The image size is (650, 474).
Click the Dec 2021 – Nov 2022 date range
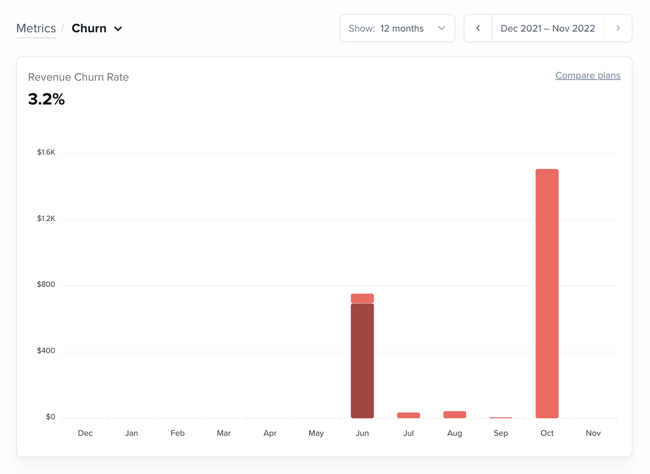tap(548, 28)
